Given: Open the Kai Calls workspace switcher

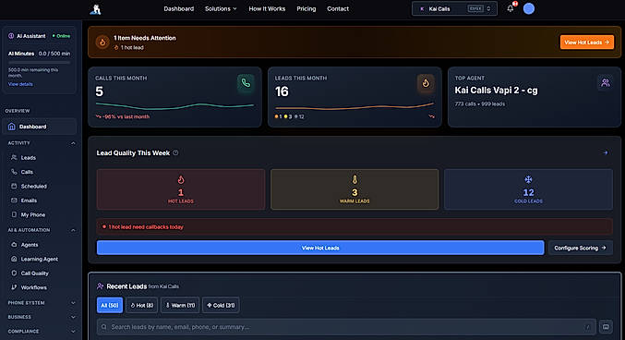Looking at the screenshot, I should tap(454, 8).
